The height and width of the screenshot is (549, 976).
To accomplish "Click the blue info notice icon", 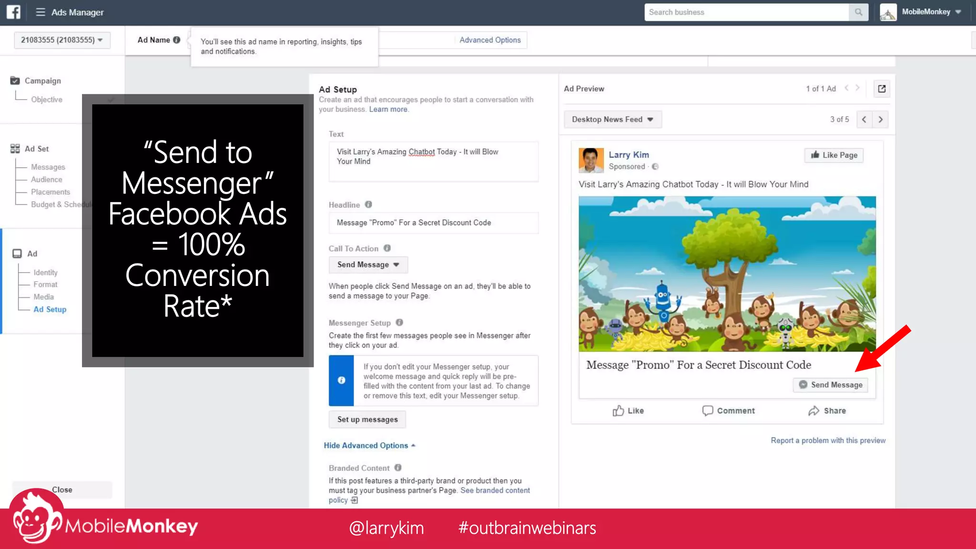I will click(x=341, y=380).
